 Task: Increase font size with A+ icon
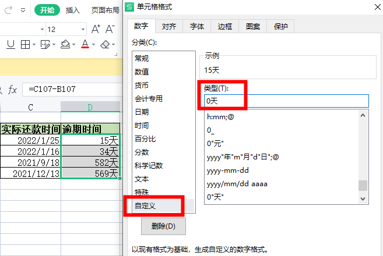point(96,29)
